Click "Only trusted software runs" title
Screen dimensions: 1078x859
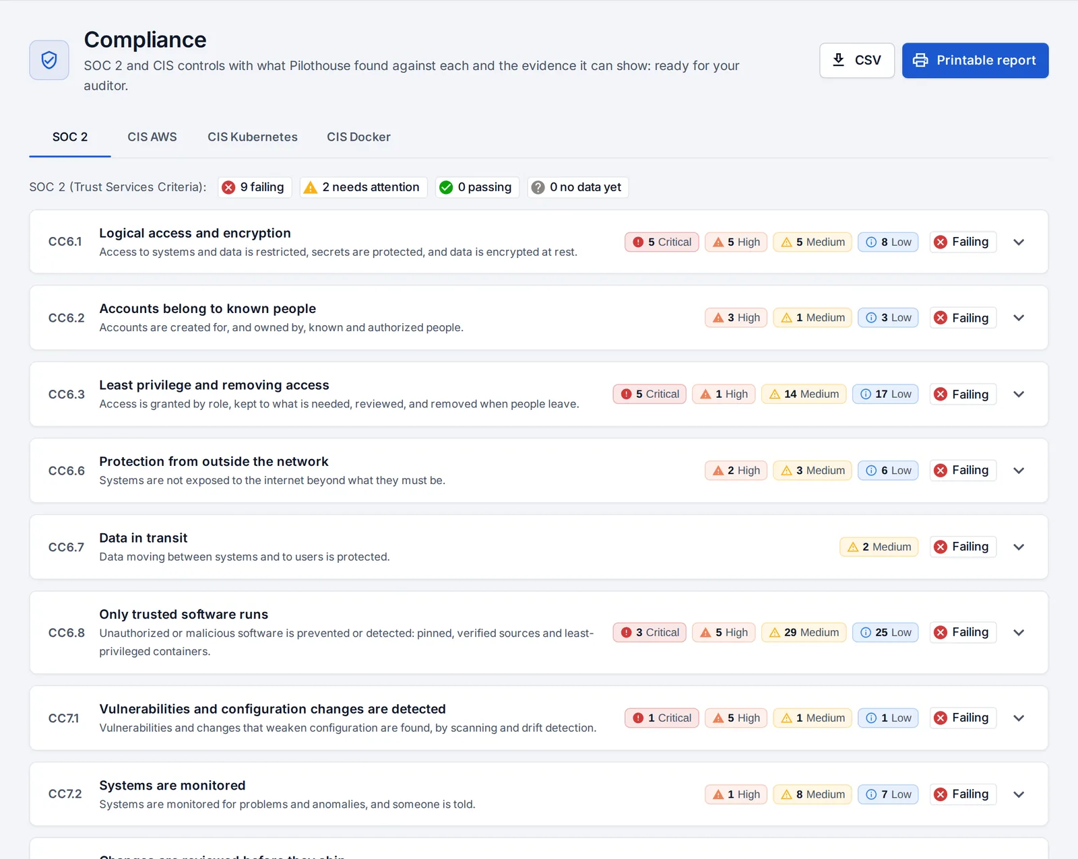point(183,615)
